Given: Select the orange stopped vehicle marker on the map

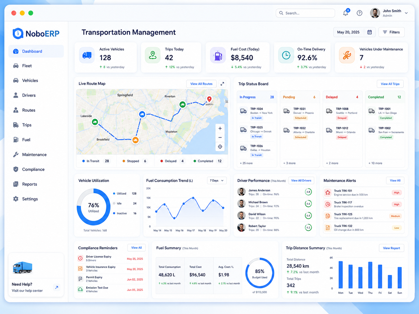Looking at the screenshot, I should 135,140.
